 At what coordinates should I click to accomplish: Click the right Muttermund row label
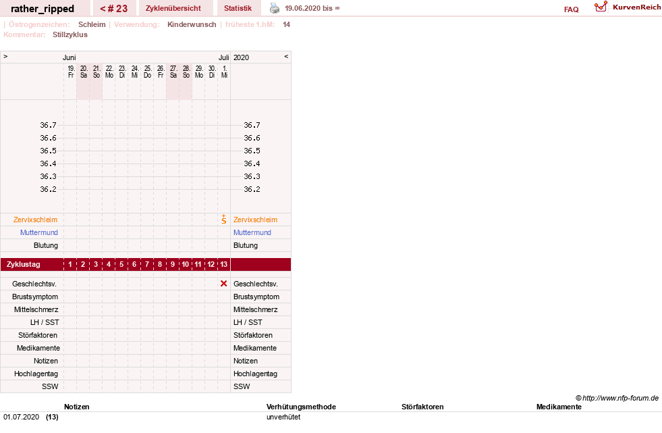tap(252, 232)
